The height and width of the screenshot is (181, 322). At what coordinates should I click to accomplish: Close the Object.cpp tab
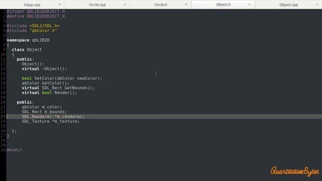tap(317, 5)
